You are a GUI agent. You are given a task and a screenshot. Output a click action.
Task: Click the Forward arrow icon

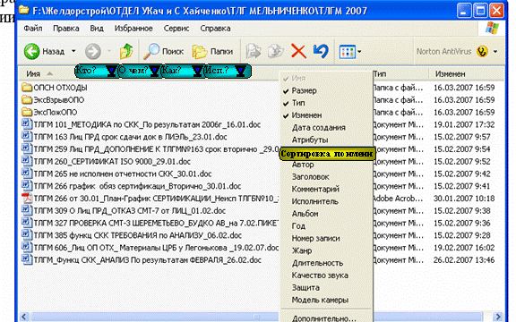tap(93, 51)
